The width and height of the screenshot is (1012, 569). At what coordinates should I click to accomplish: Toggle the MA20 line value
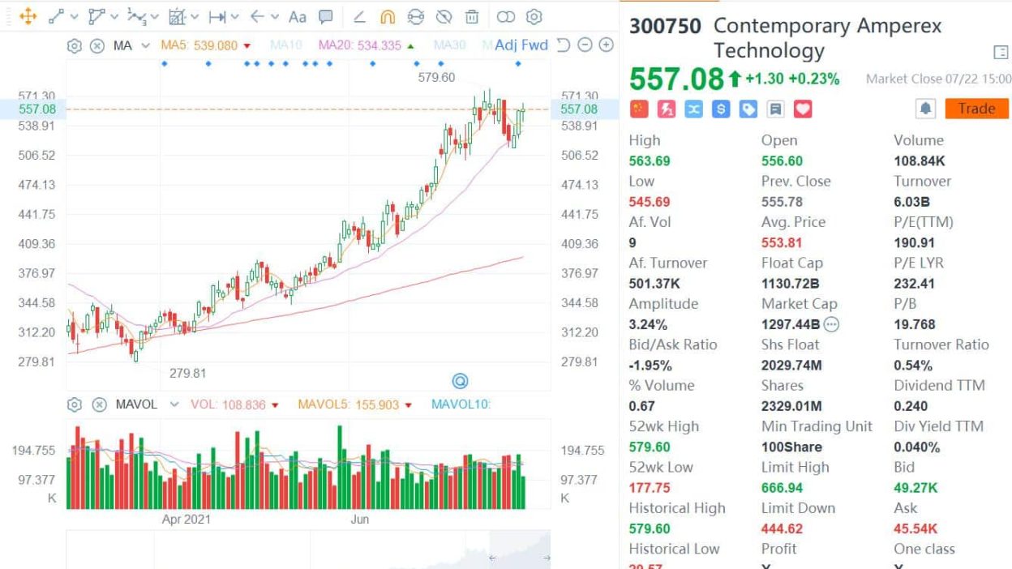(367, 45)
